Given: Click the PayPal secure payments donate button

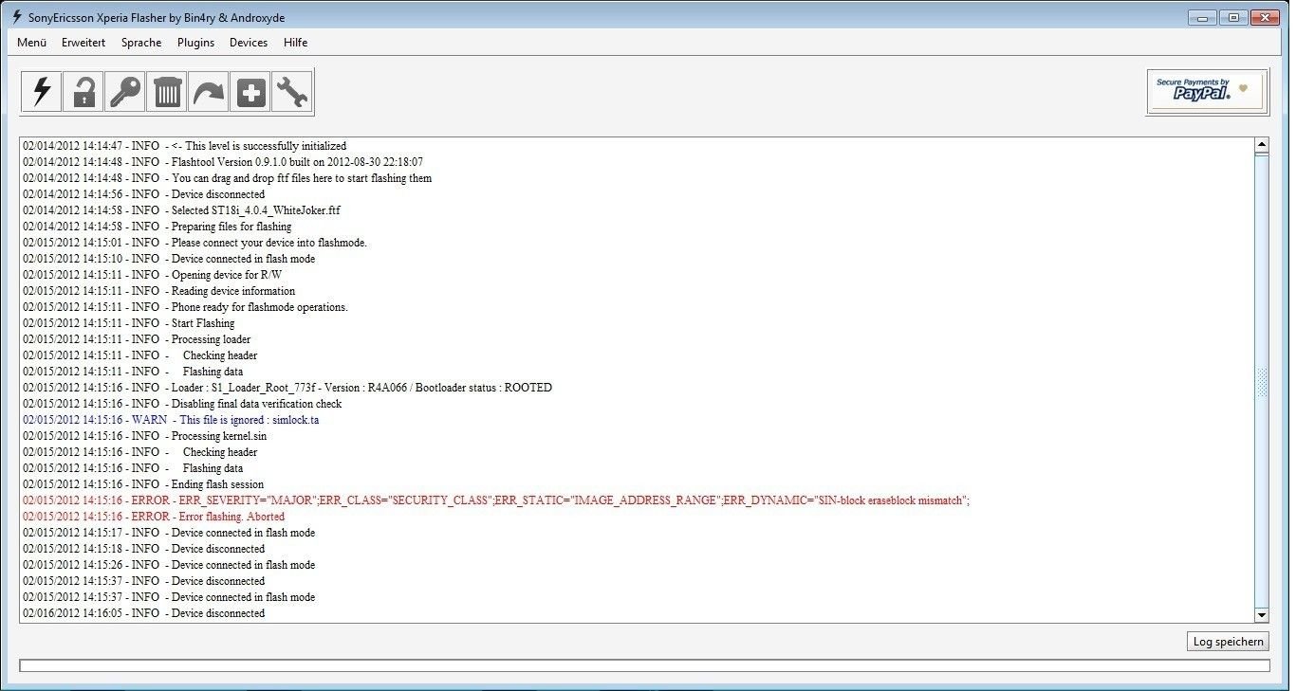Looking at the screenshot, I should (x=1207, y=91).
